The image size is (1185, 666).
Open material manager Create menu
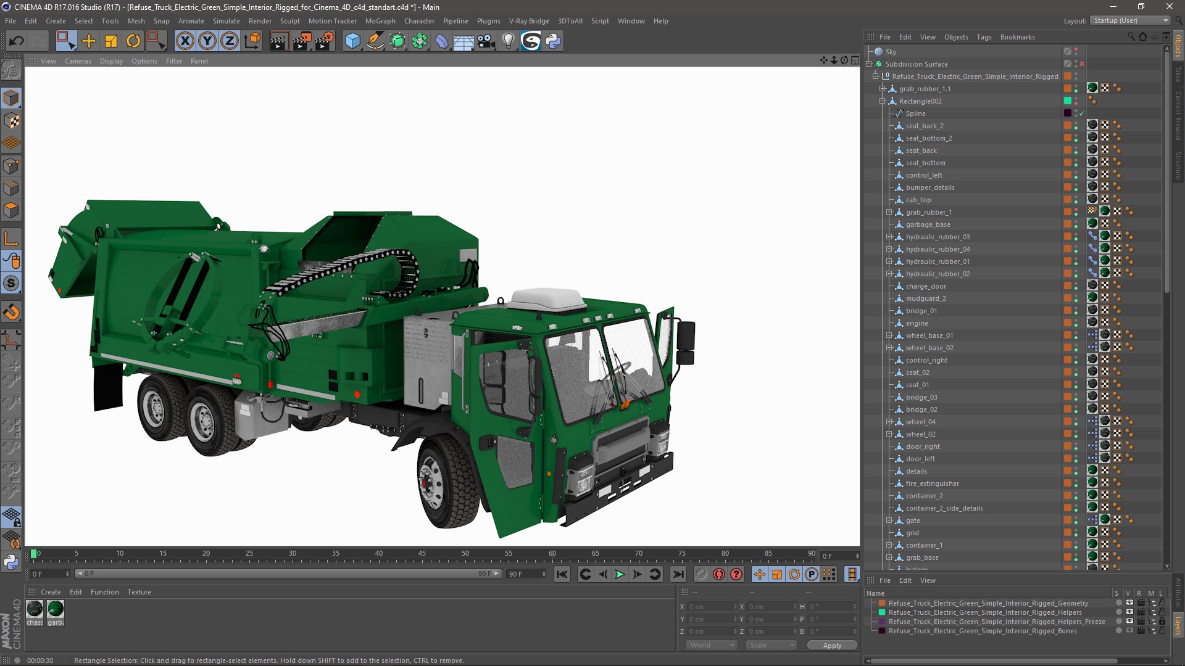point(51,592)
